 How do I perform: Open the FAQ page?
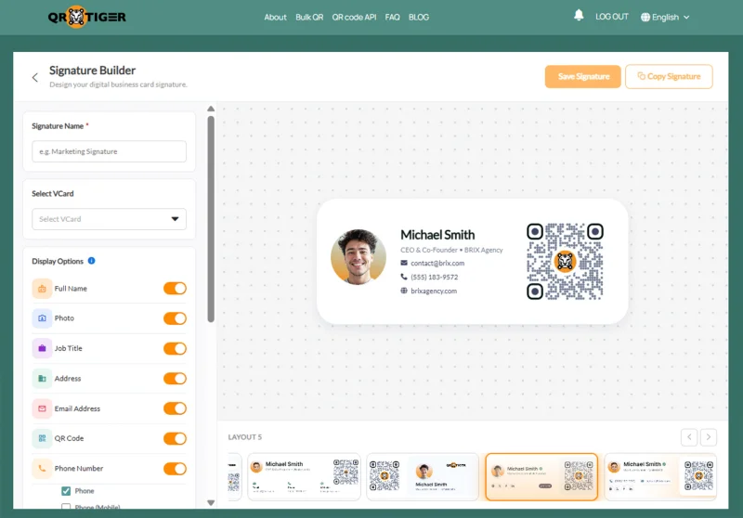[x=392, y=17]
